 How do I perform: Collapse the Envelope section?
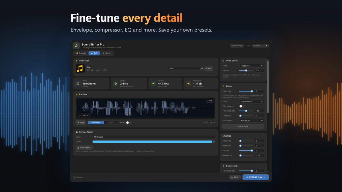pos(263,136)
